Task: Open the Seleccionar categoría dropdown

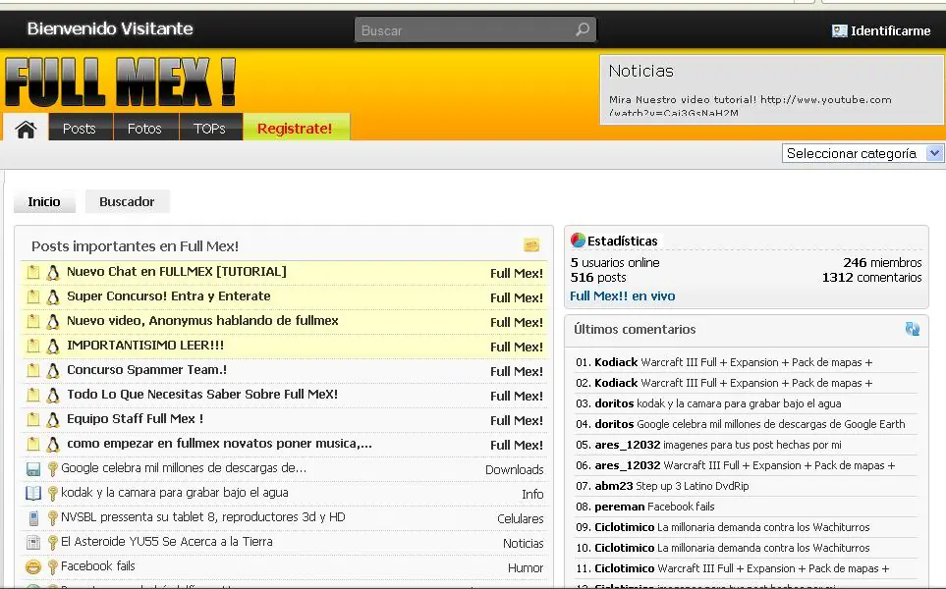Action: (x=863, y=153)
